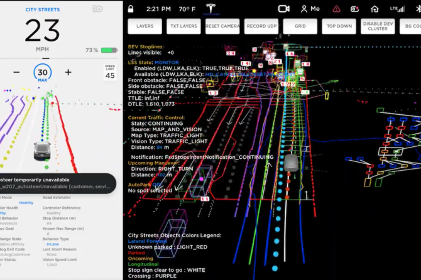
Task: Click 'Source: MAP_AND_VISION' line
Action: click(166, 129)
